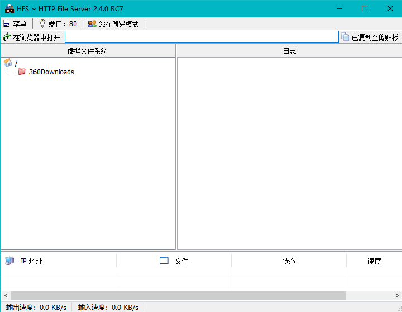Click the home icon of root node
The image size is (402, 312).
(x=8, y=63)
